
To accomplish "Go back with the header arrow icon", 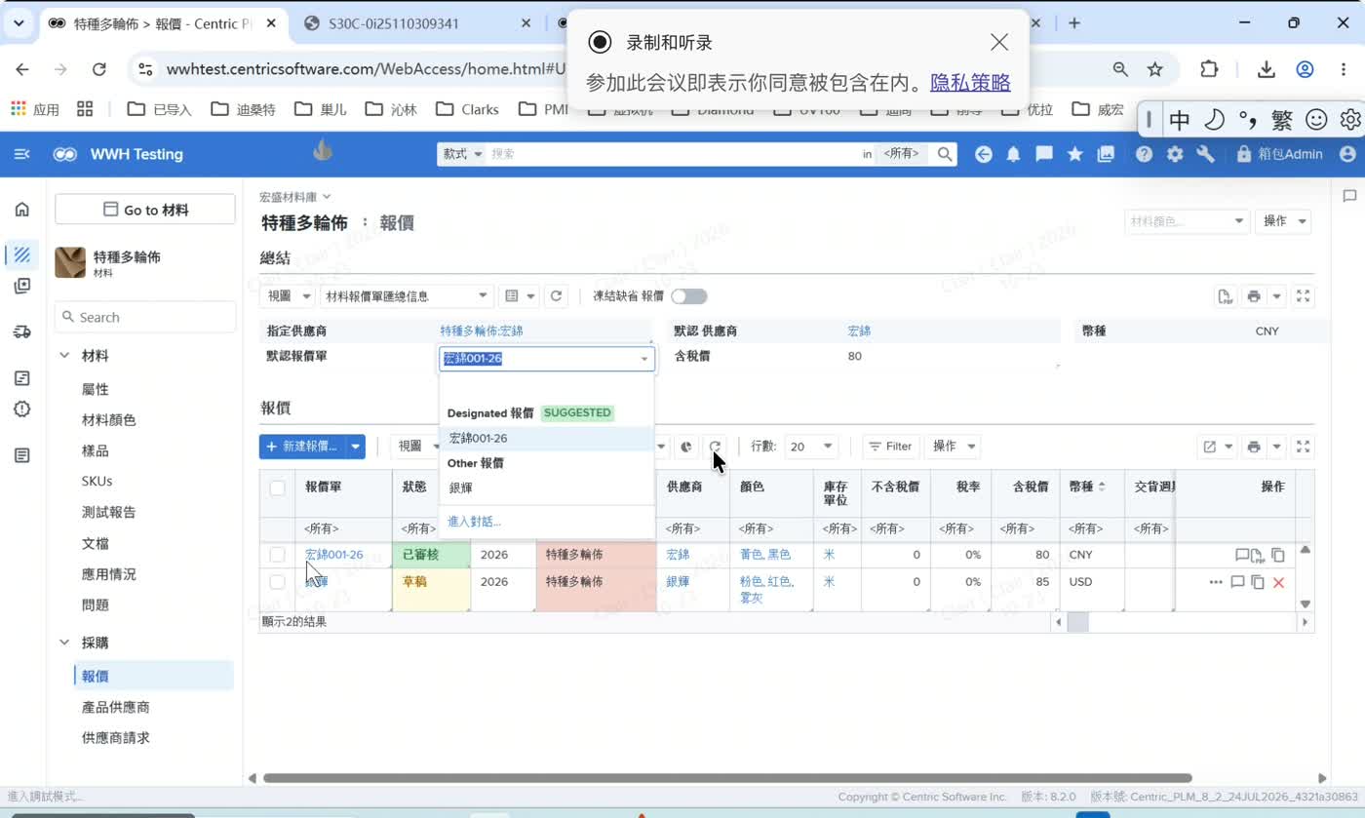I will (984, 154).
